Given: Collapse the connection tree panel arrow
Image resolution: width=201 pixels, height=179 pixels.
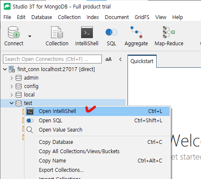Looking at the screenshot, I should 120,59.
